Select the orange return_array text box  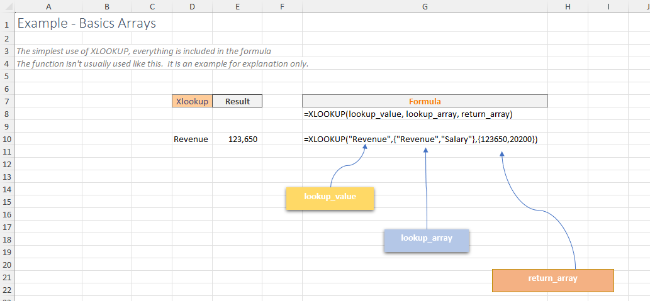(x=552, y=280)
